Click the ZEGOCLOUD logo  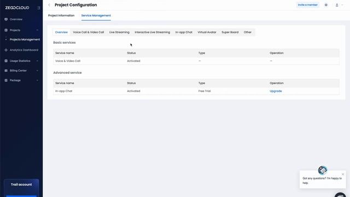(x=17, y=8)
